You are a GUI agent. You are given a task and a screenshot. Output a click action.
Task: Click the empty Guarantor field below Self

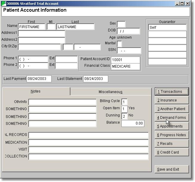(167, 34)
